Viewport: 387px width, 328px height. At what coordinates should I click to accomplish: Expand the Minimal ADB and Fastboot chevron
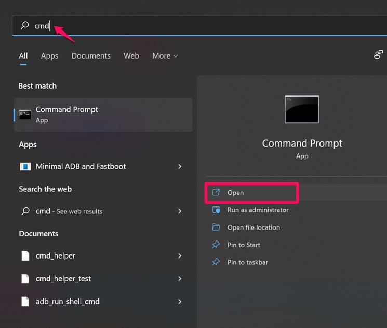coord(180,167)
